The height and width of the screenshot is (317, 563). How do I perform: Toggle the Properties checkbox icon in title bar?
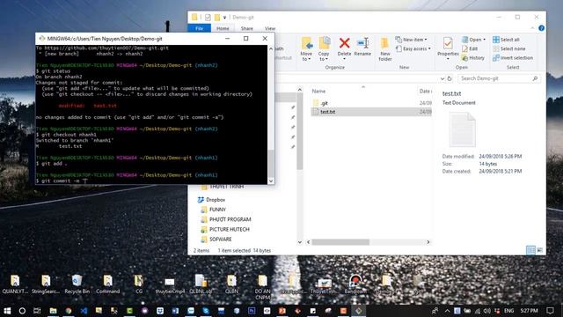click(x=208, y=18)
